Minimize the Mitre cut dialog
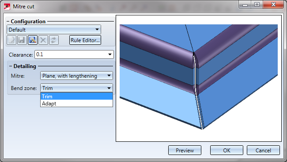Image resolution: width=287 pixels, height=162 pixels. tap(245, 5)
